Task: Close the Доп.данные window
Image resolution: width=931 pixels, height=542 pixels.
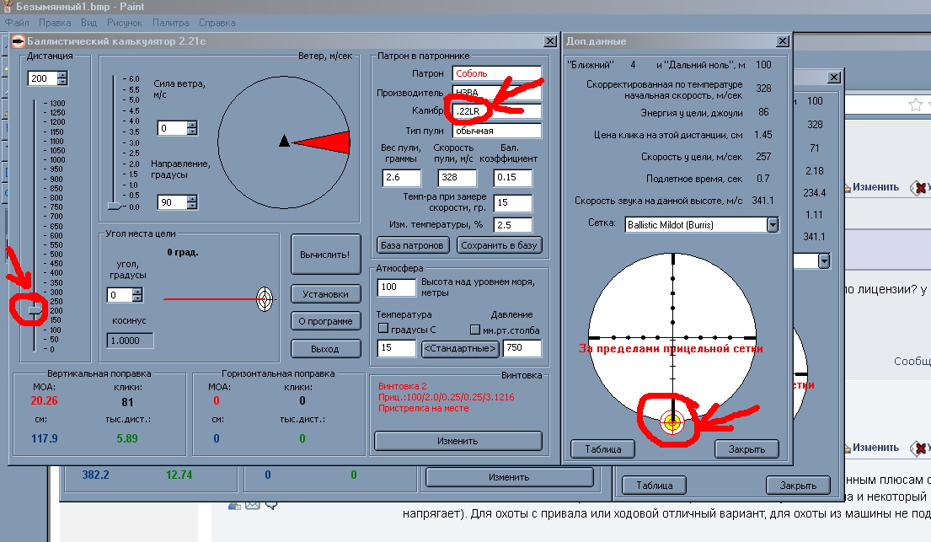Action: tap(784, 40)
